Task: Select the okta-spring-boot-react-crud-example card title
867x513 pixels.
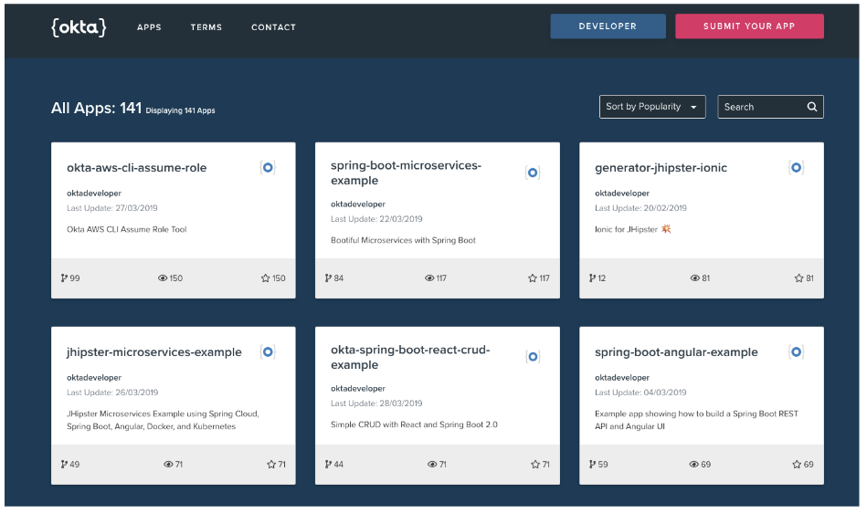Action: coord(410,357)
